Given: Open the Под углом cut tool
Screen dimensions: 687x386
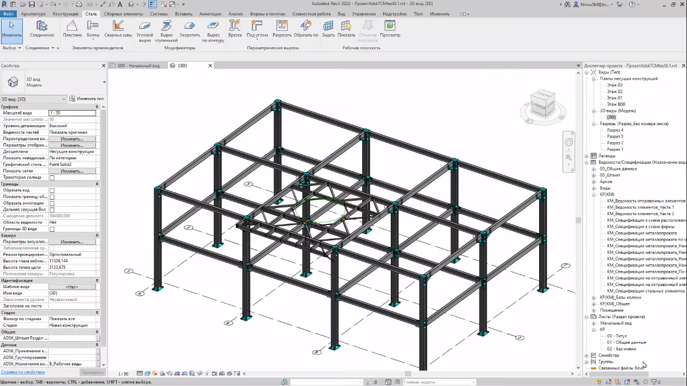Looking at the screenshot, I should [257, 29].
